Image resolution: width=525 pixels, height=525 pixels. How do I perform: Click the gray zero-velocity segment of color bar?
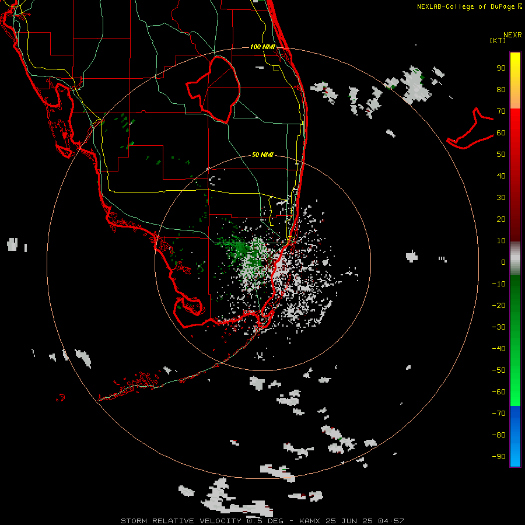pyautogui.click(x=515, y=258)
